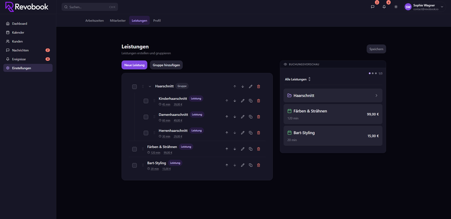
Task: Delete Kinderhaarschnitt service
Action: click(x=258, y=100)
